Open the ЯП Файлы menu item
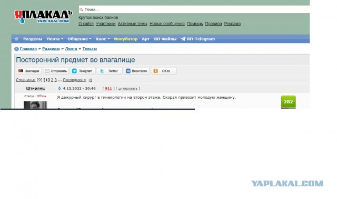The width and height of the screenshot is (337, 199). point(165,39)
